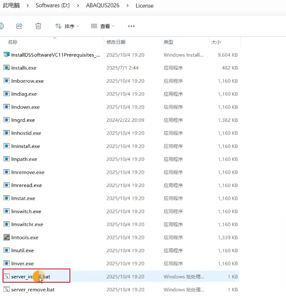
Task: Click the file name lmreread.exe
Action: [x=27, y=185]
